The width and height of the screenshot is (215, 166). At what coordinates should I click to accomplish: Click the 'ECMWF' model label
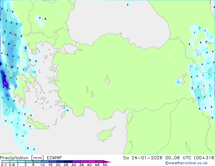(x=55, y=158)
